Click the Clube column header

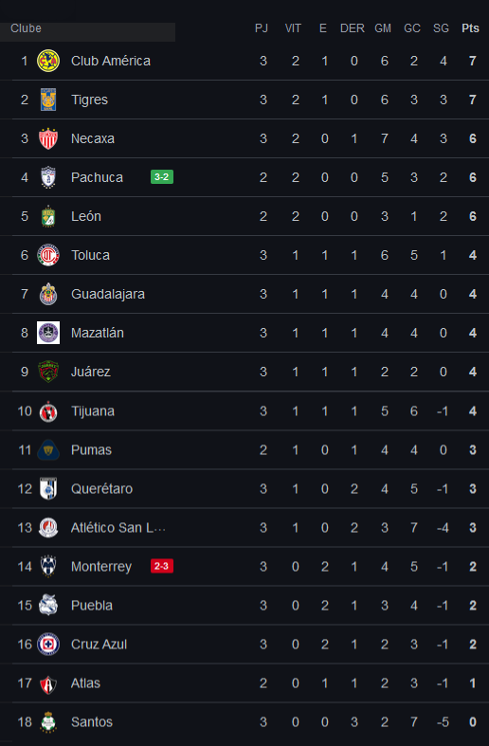pos(26,28)
